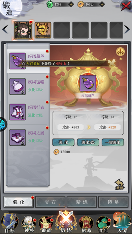Click the 强化 enhance button

(63, 142)
